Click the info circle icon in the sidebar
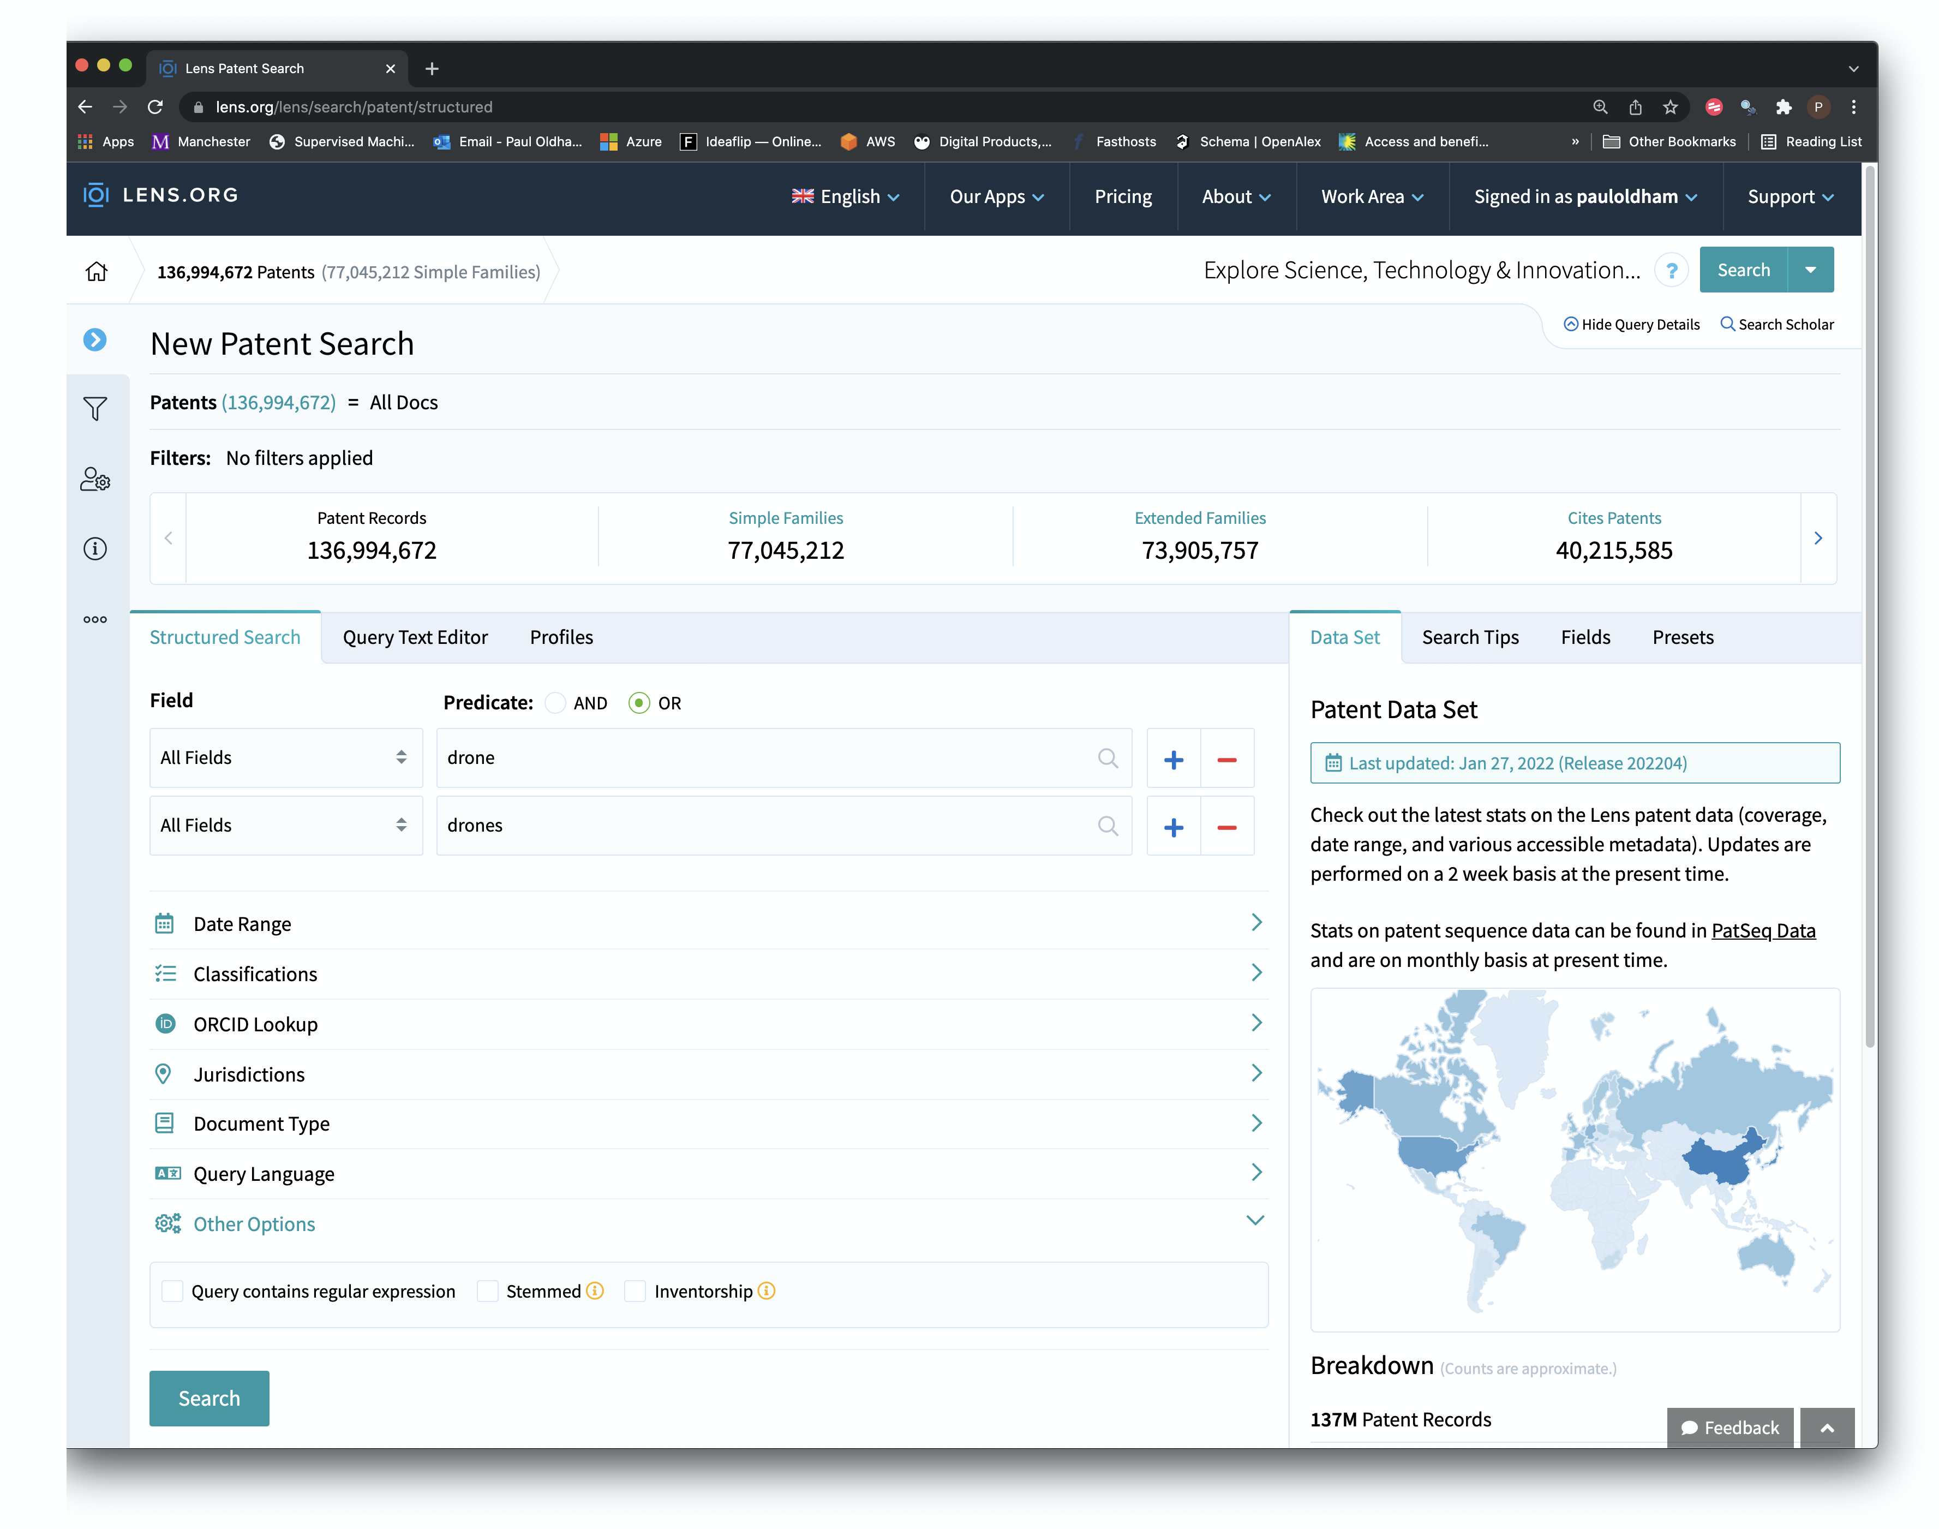This screenshot has width=1939, height=1529. coord(95,549)
